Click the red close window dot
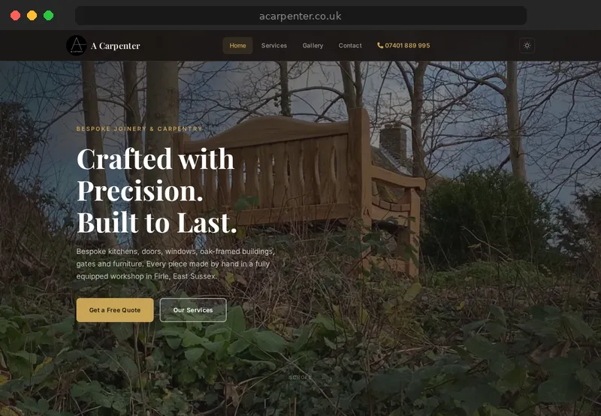This screenshot has width=601, height=416. 15,16
